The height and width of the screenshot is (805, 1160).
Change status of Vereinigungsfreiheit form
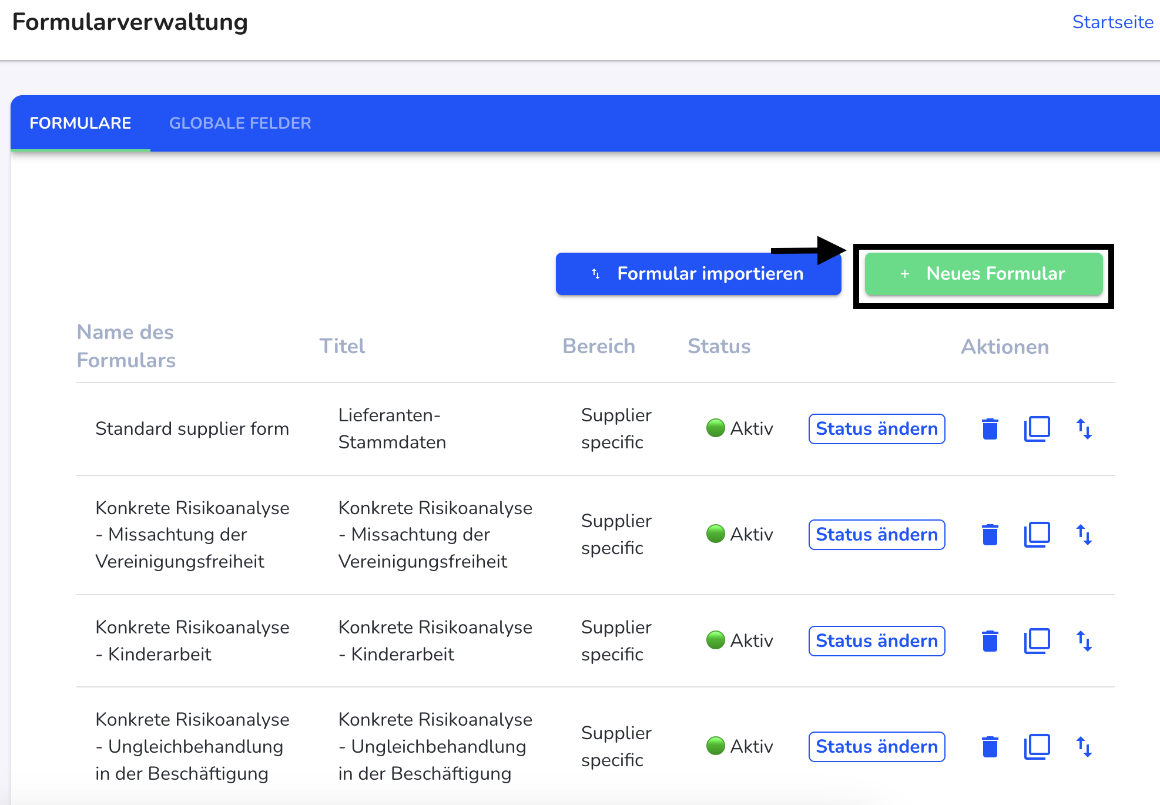click(x=877, y=535)
